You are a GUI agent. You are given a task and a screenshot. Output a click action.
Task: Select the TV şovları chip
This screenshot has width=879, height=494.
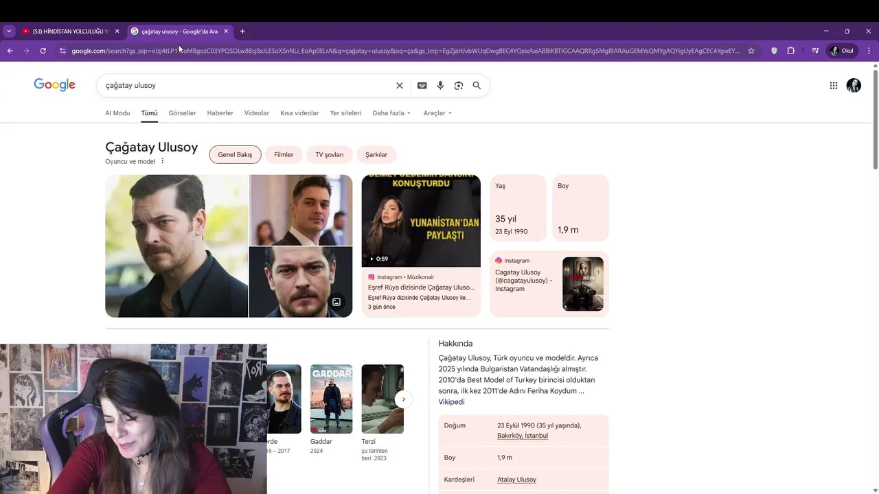[x=330, y=155]
